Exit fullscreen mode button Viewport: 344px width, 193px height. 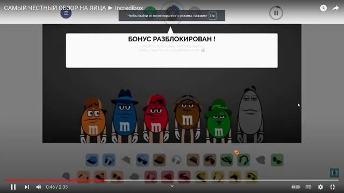click(333, 187)
